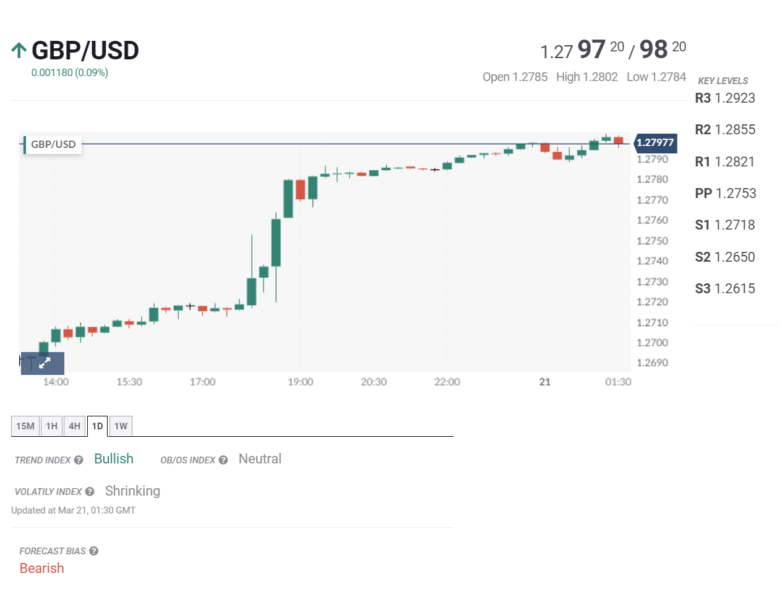Image resolution: width=782 pixels, height=602 pixels.
Task: Switch chart to 1W timeframe
Action: 121,426
